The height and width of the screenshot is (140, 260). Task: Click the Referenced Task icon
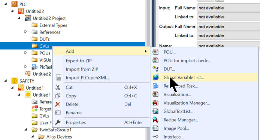coord(155,86)
